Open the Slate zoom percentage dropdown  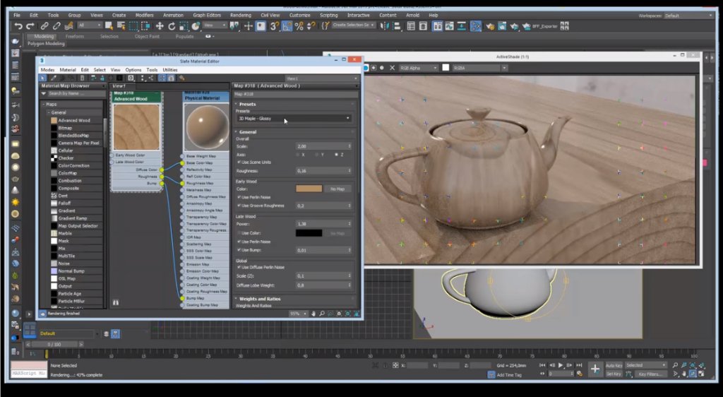[x=298, y=314]
